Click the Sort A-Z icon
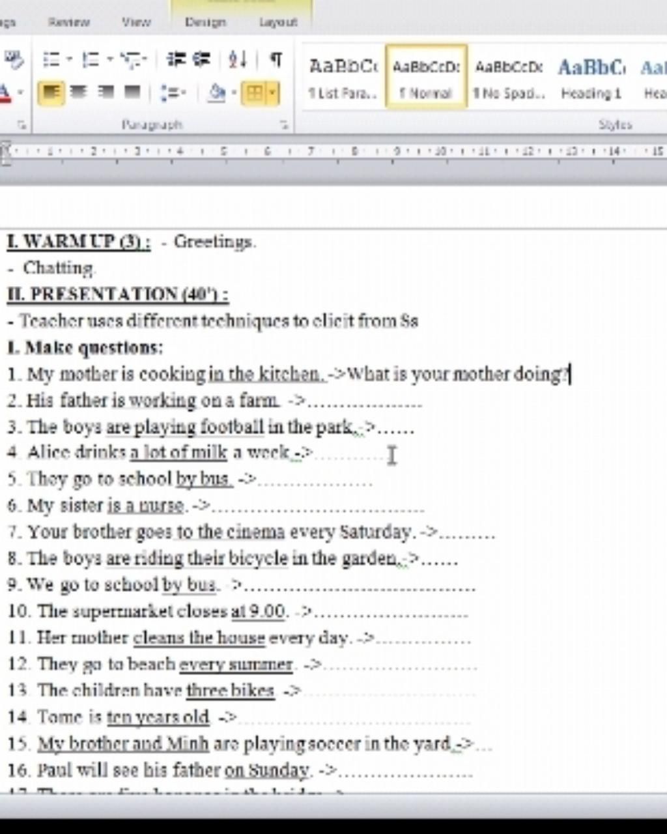The height and width of the screenshot is (834, 667). pos(237,60)
